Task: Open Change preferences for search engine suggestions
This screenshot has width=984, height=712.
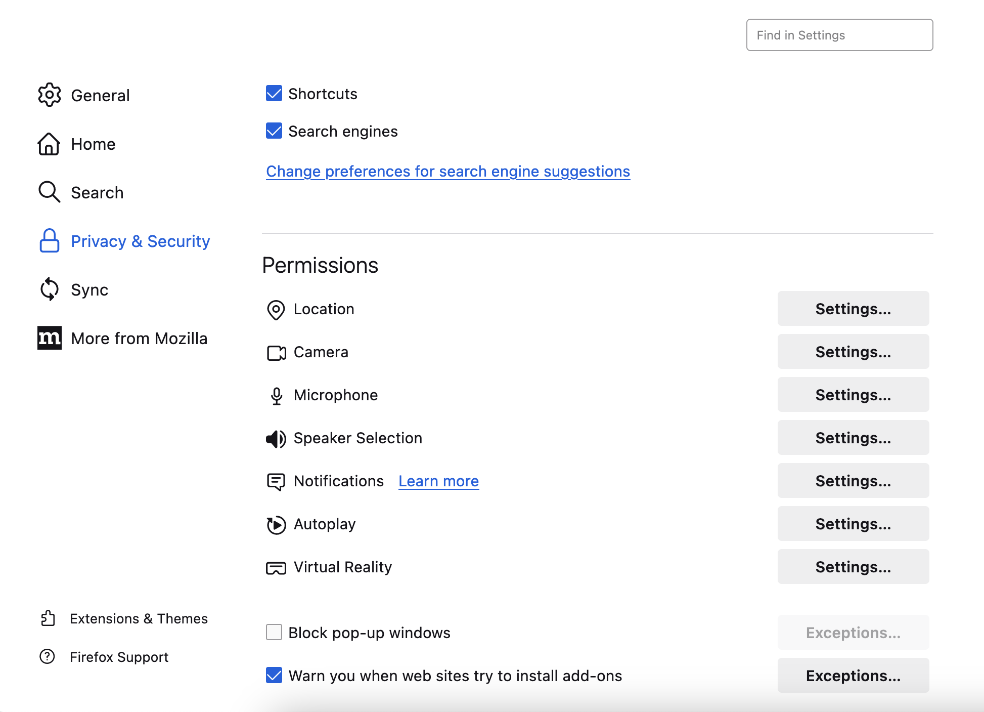Action: point(448,171)
